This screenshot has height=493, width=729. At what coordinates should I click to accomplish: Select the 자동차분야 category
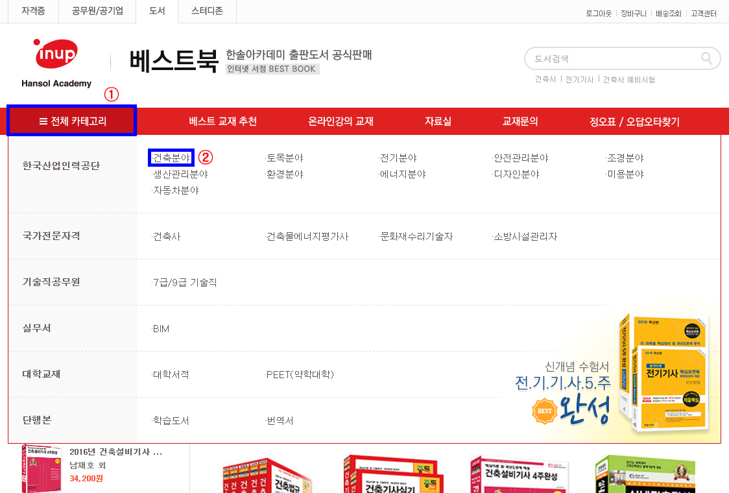[x=175, y=191]
